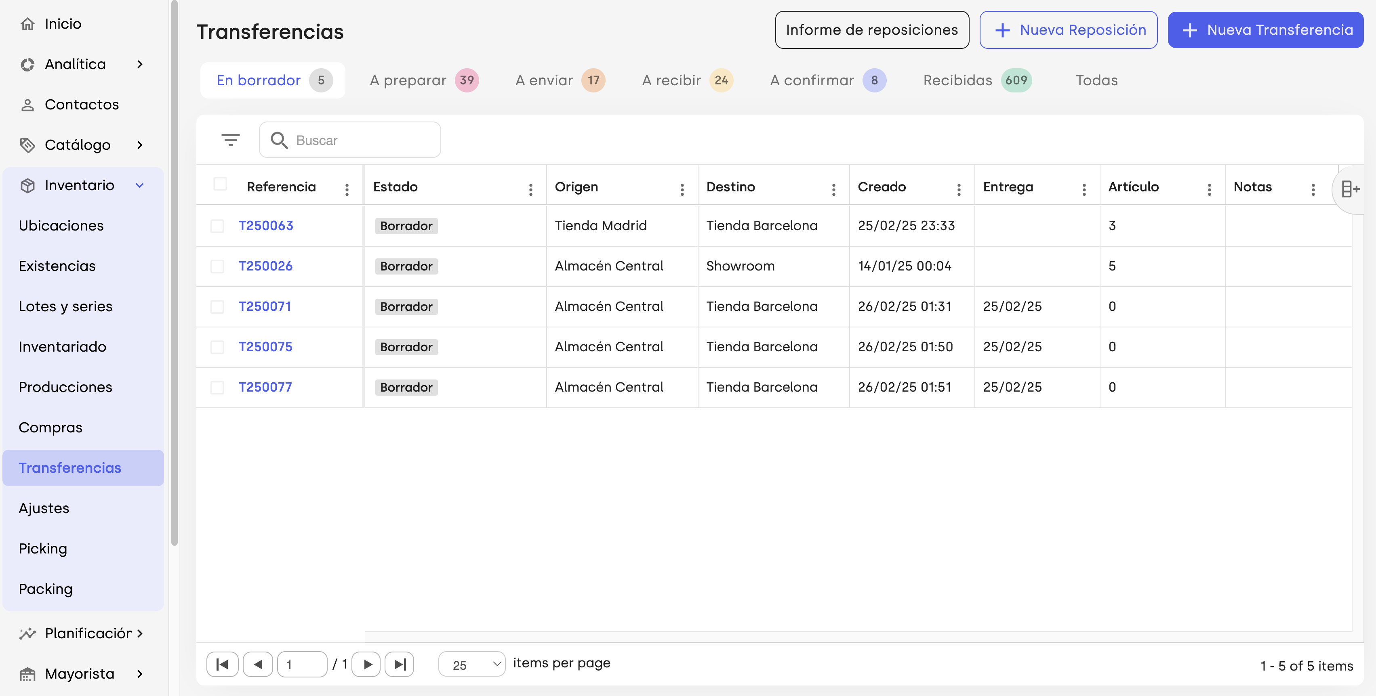1376x696 pixels.
Task: Toggle the select-all header checkbox
Action: [220, 184]
